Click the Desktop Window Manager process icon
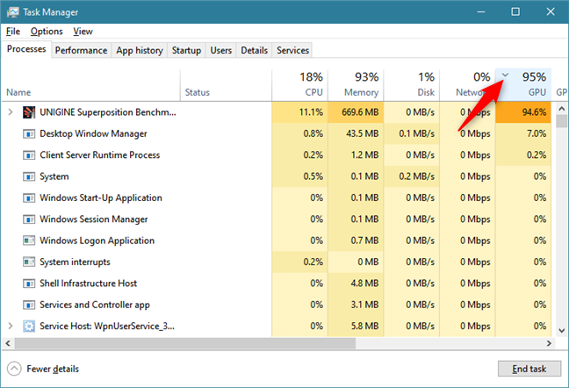Screen dimensions: 569x388 tap(29, 133)
